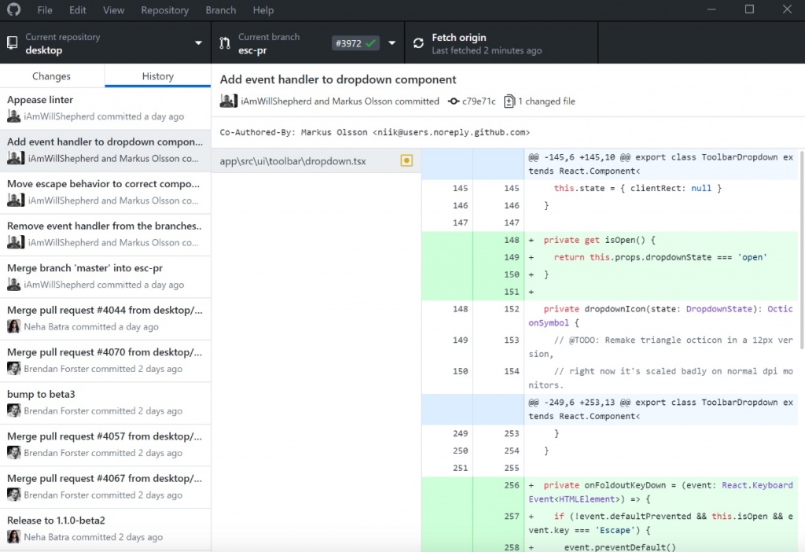The width and height of the screenshot is (805, 552).
Task: Open the Repository menu
Action: (164, 10)
